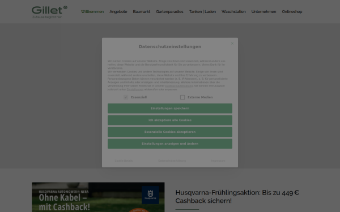This screenshot has width=340, height=212.
Task: Click the Gillet logo
Action: coord(50,12)
